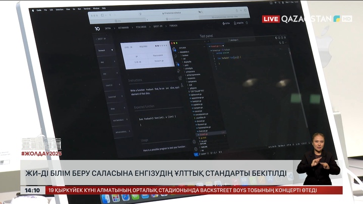Expand the OUTLINE section
Image resolution: width=363 pixels, height=204 pixels.
pos(203,144)
